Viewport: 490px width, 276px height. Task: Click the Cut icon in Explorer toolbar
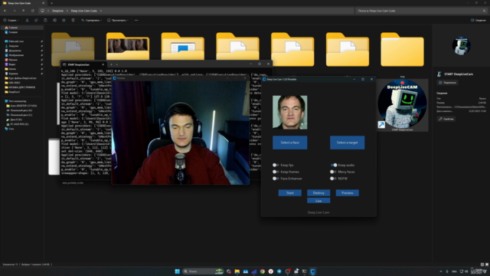point(28,21)
